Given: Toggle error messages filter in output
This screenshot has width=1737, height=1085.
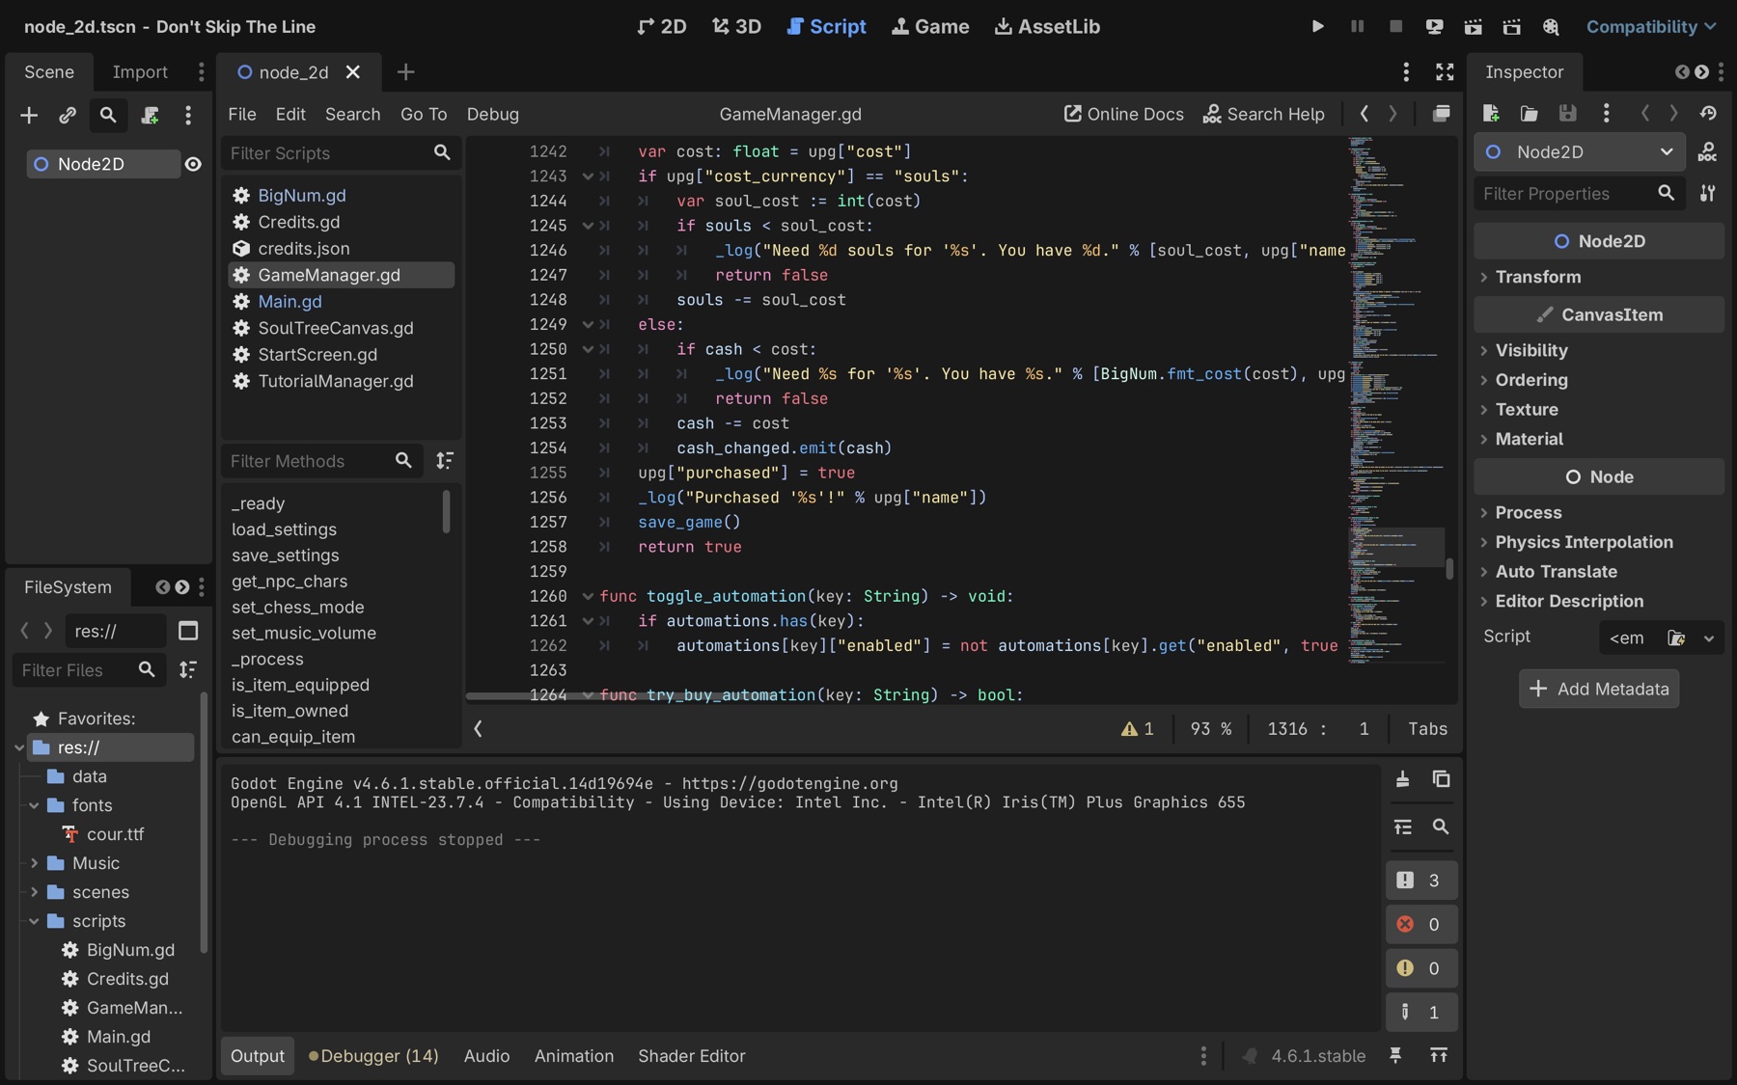Looking at the screenshot, I should pos(1420,924).
